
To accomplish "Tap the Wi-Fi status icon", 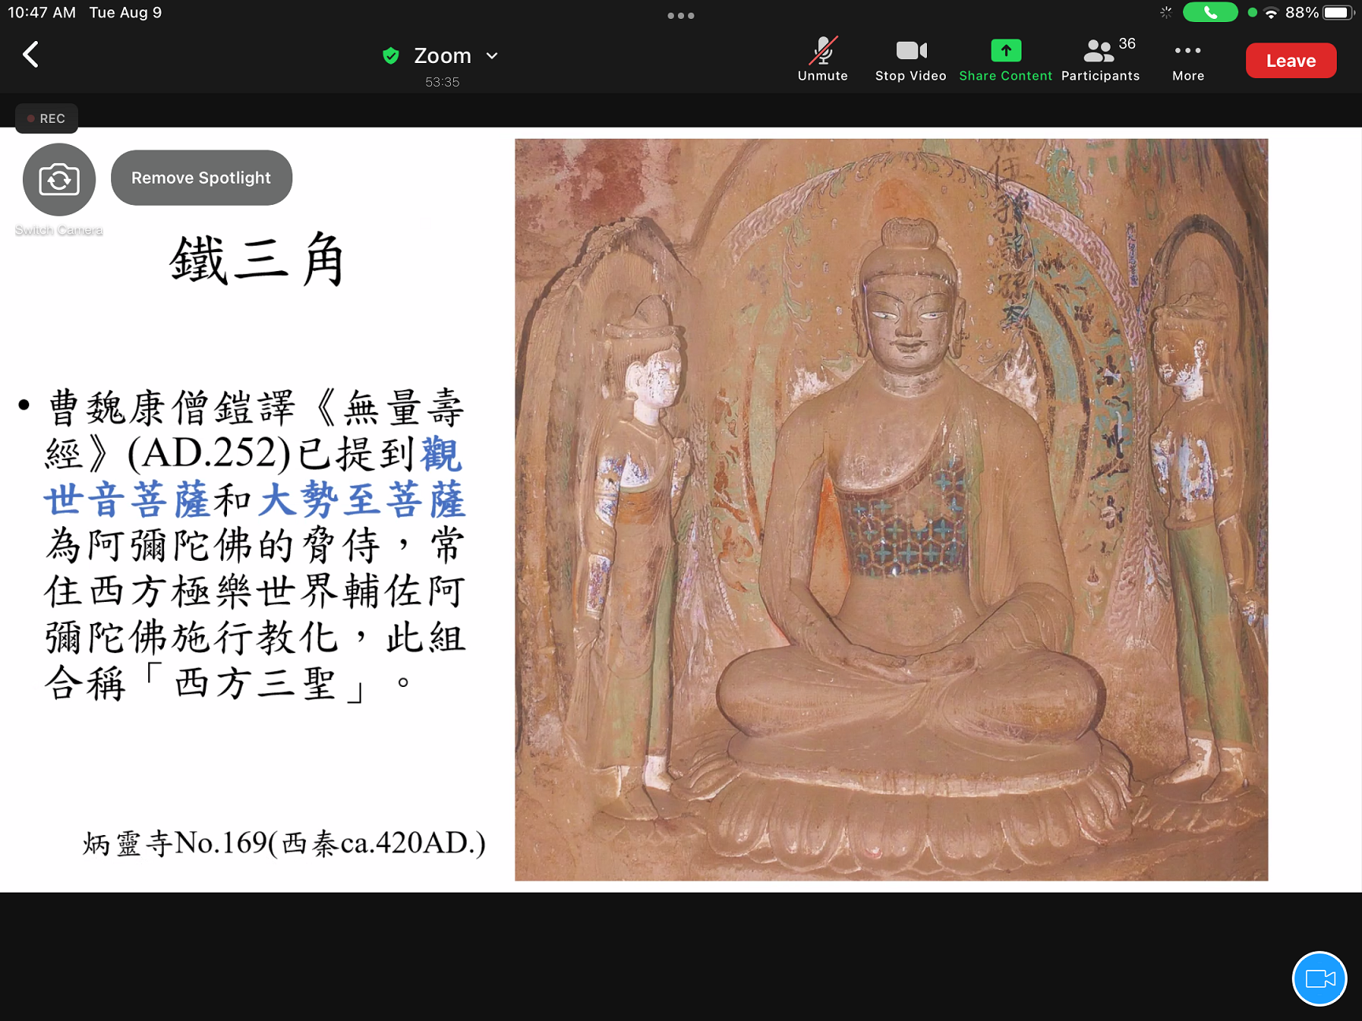I will (1271, 13).
